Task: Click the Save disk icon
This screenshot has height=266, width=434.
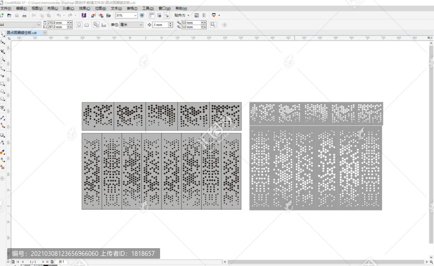Action: [17, 15]
